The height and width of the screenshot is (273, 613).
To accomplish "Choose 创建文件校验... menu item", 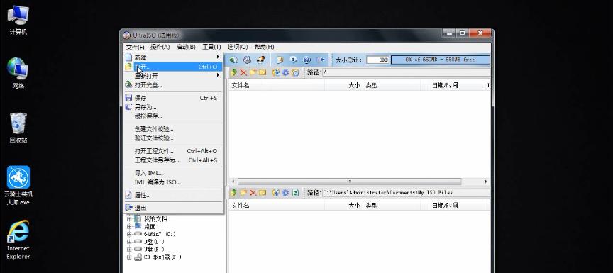I will (x=173, y=129).
